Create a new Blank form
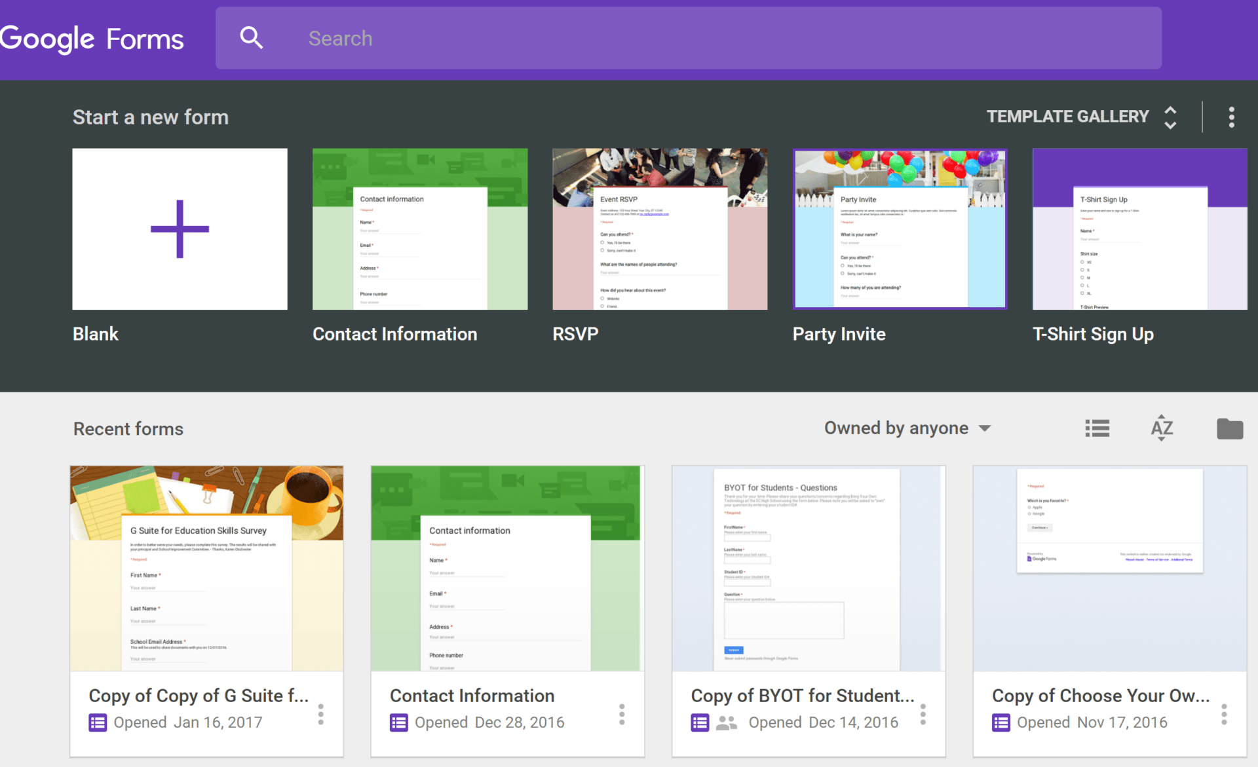 180,229
